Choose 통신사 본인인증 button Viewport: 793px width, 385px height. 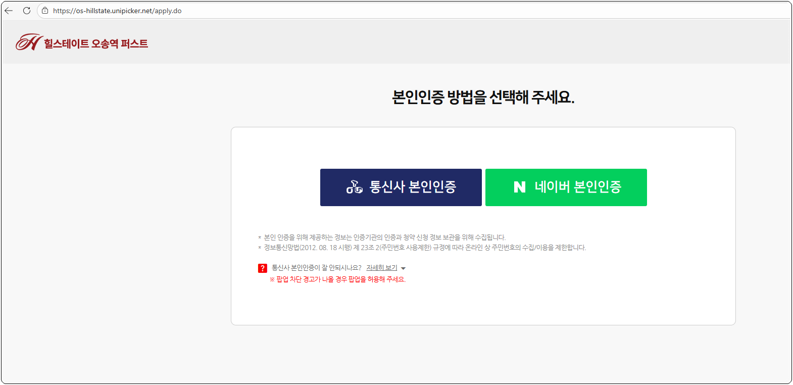coord(401,187)
